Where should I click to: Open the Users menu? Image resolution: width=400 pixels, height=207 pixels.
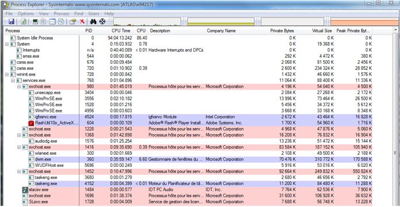pos(94,14)
